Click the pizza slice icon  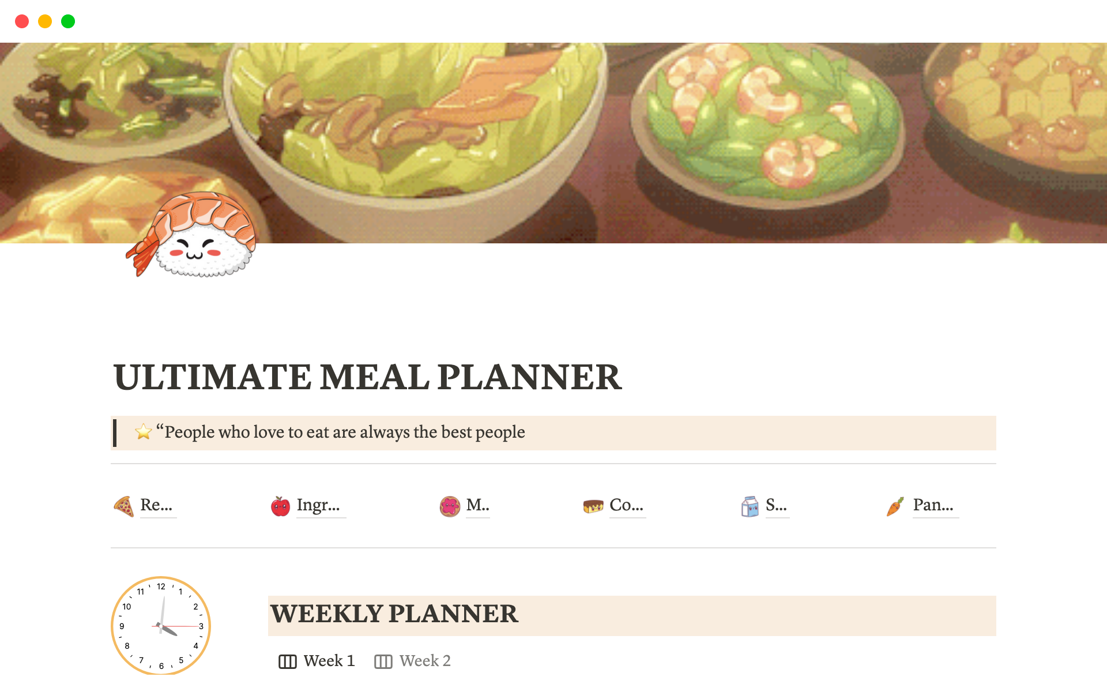(x=123, y=506)
